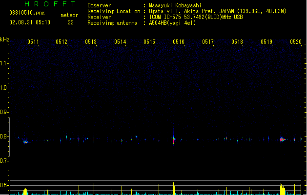Click the Observer label

click(x=99, y=5)
